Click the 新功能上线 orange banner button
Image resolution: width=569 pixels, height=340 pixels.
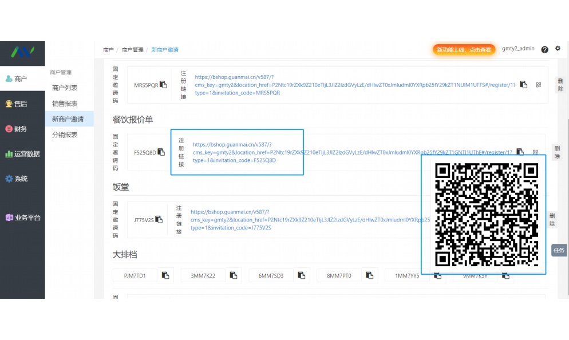coord(464,50)
